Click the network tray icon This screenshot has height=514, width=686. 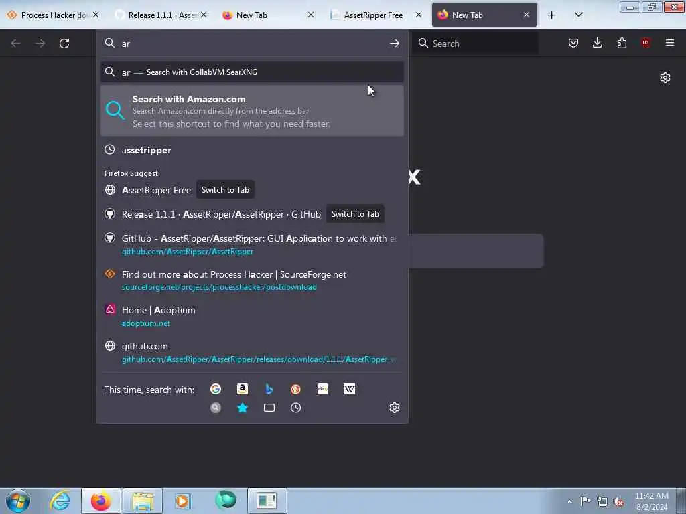(x=602, y=501)
